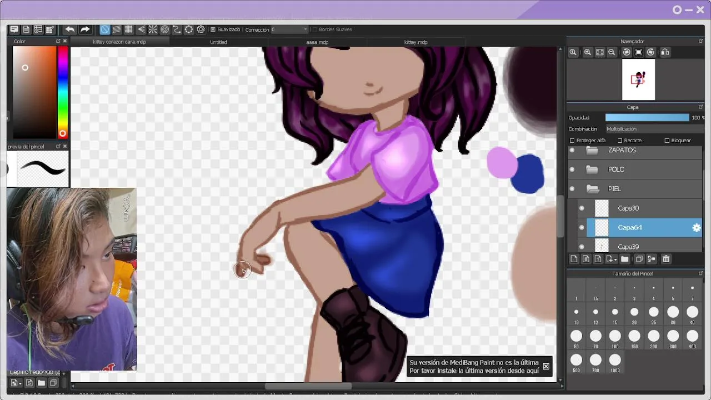
Task: Select brush size 25
Action: [x=653, y=314]
